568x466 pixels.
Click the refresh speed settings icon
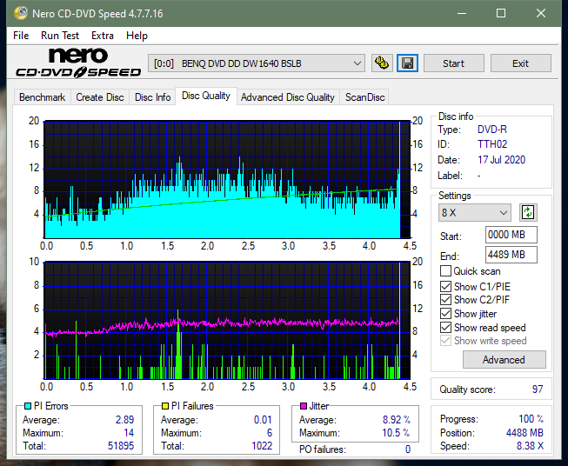tap(528, 212)
